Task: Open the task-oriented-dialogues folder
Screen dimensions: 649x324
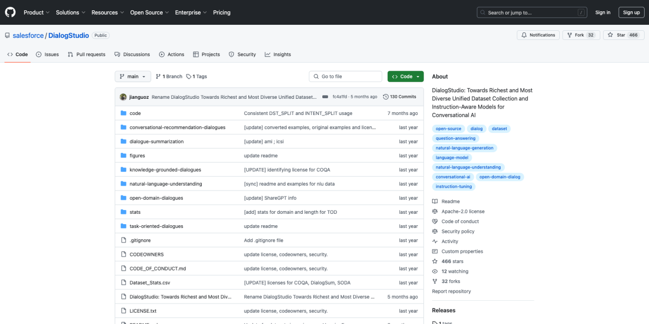Action: pyautogui.click(x=156, y=226)
